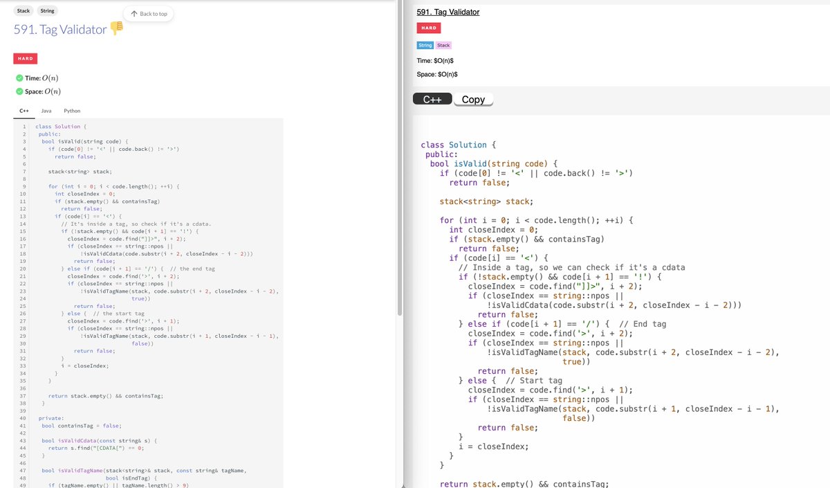This screenshot has width=830, height=488.
Task: Click '// End tag' comment in right code
Action: point(643,324)
